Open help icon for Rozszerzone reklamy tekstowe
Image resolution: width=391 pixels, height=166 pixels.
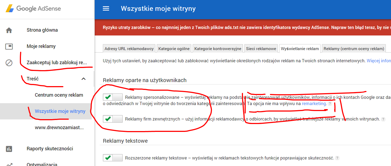pos(337,158)
